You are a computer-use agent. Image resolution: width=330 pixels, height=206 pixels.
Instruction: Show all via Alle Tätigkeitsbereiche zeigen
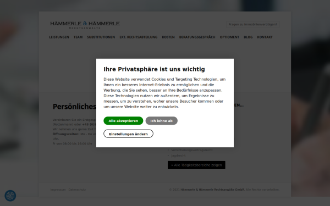(196, 165)
